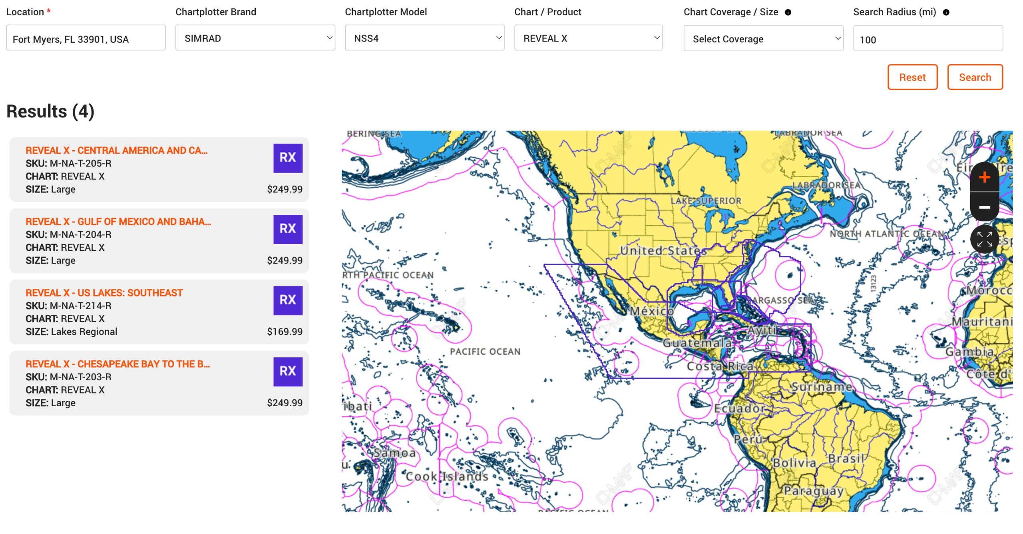The height and width of the screenshot is (534, 1023).
Task: Open REVEAL X - Central America result link
Action: pos(116,151)
